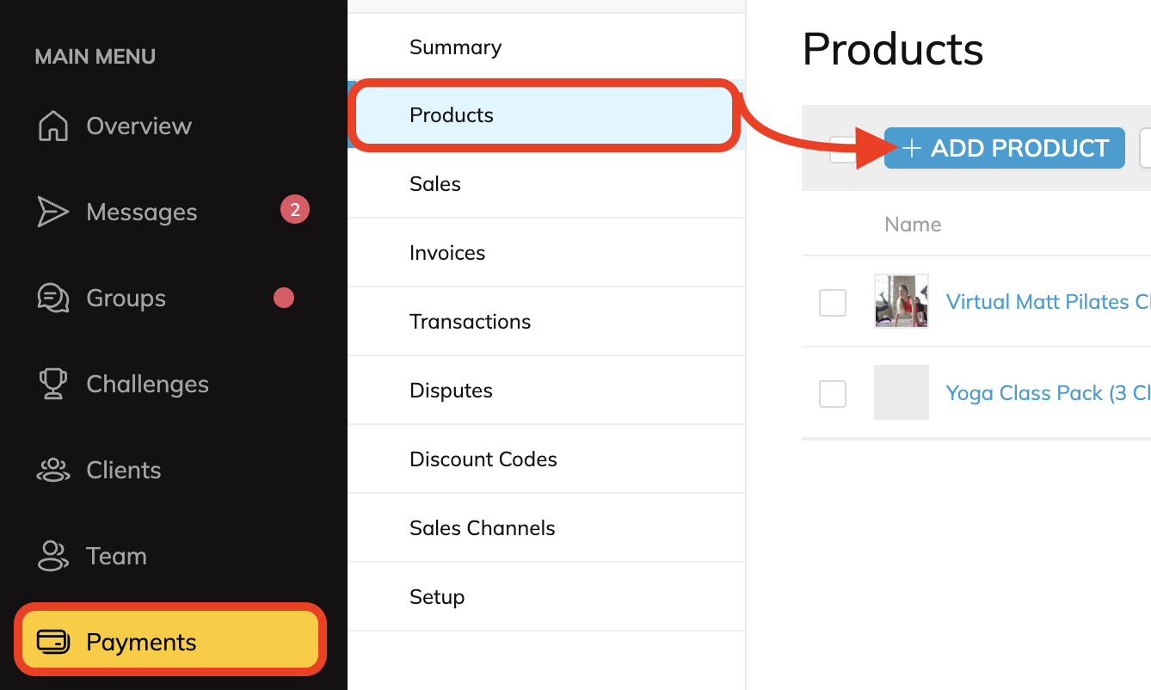Open the Sales submenu item
This screenshot has height=690, width=1151.
click(435, 184)
